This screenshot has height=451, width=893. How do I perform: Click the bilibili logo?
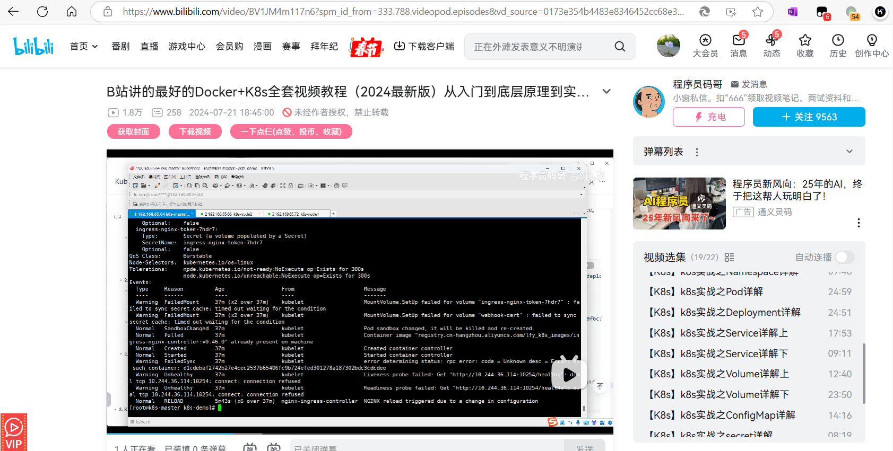tap(33, 46)
